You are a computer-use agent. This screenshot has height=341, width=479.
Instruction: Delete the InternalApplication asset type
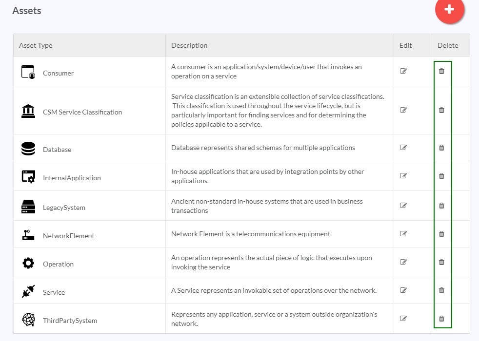click(x=441, y=176)
